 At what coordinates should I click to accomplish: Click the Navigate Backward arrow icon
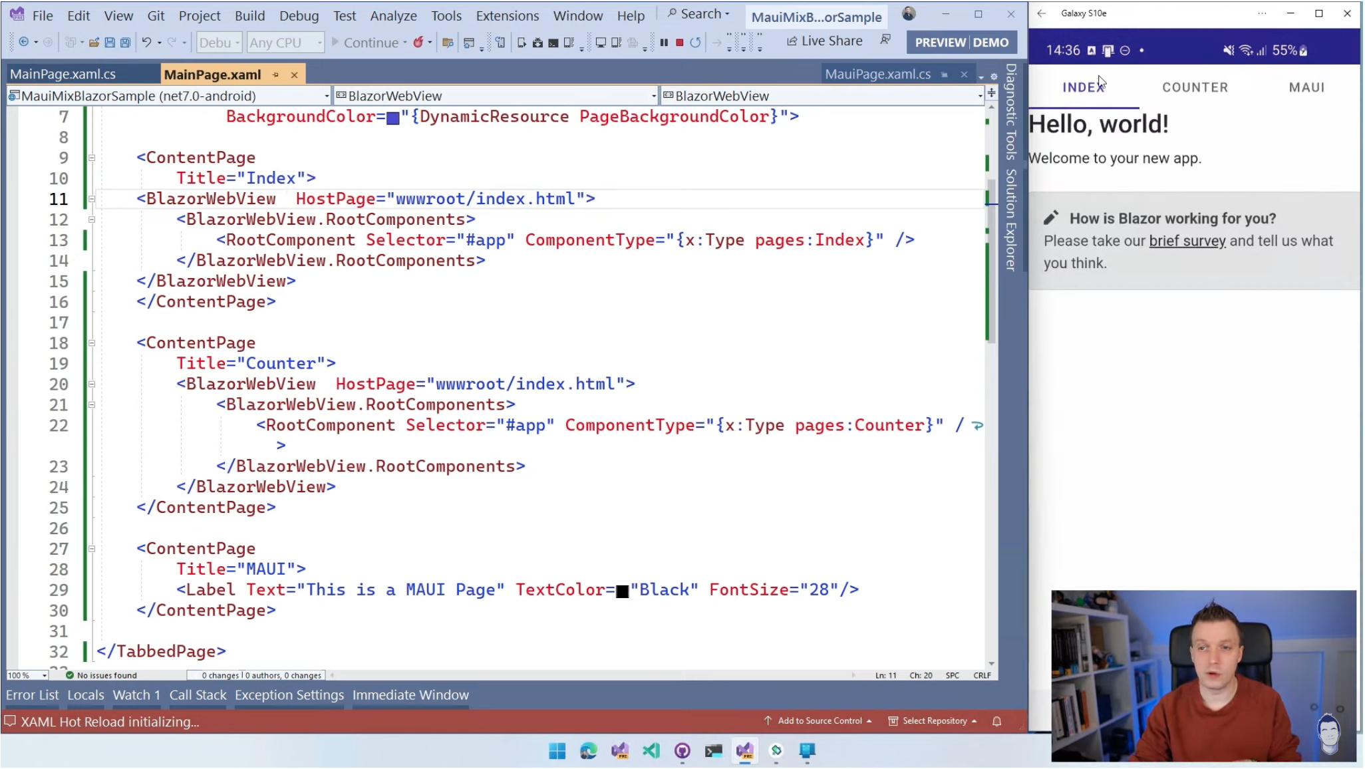tap(23, 43)
